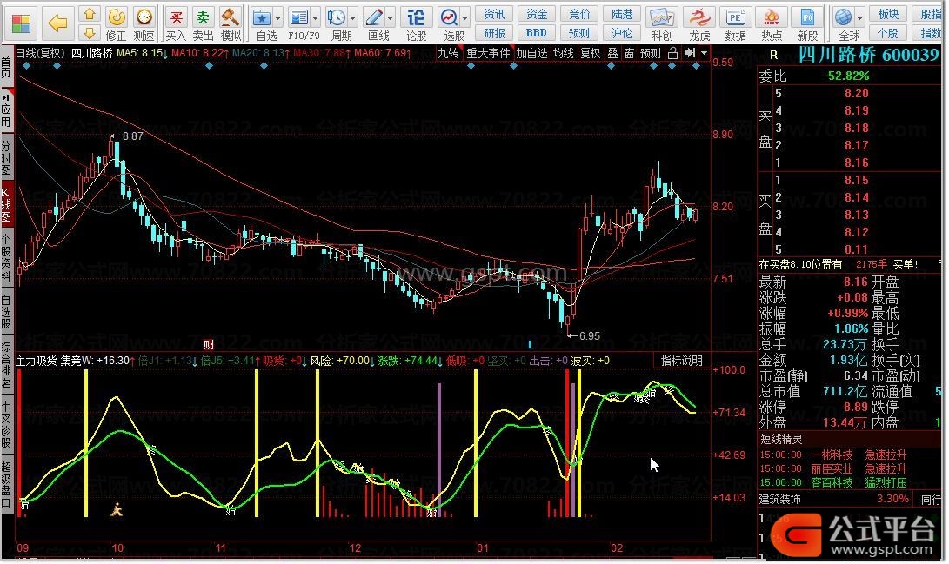Switch to the 综合排名 sidebar tab

(6, 365)
